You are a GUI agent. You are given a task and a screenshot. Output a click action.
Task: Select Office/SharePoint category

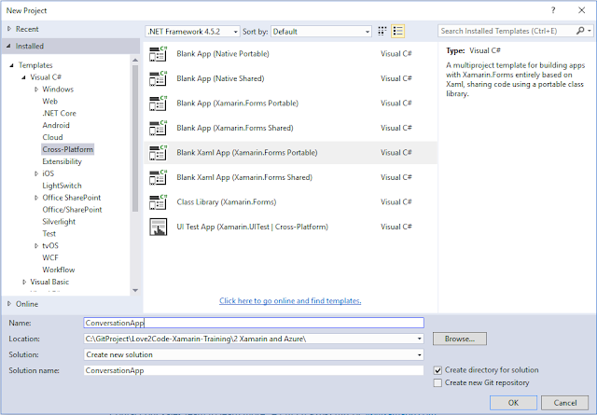(73, 210)
